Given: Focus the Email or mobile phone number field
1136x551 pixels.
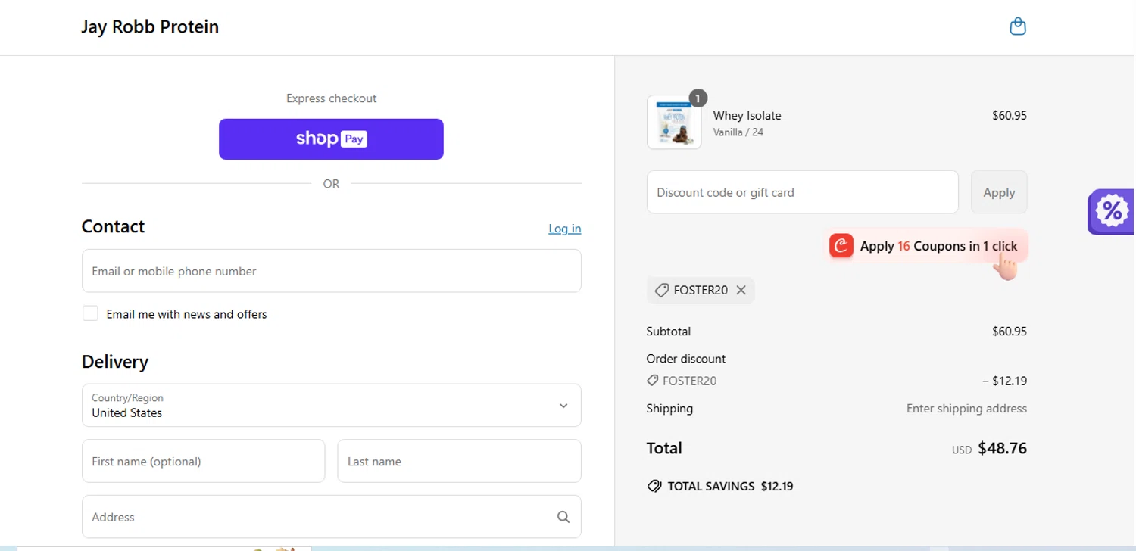Looking at the screenshot, I should [x=331, y=271].
